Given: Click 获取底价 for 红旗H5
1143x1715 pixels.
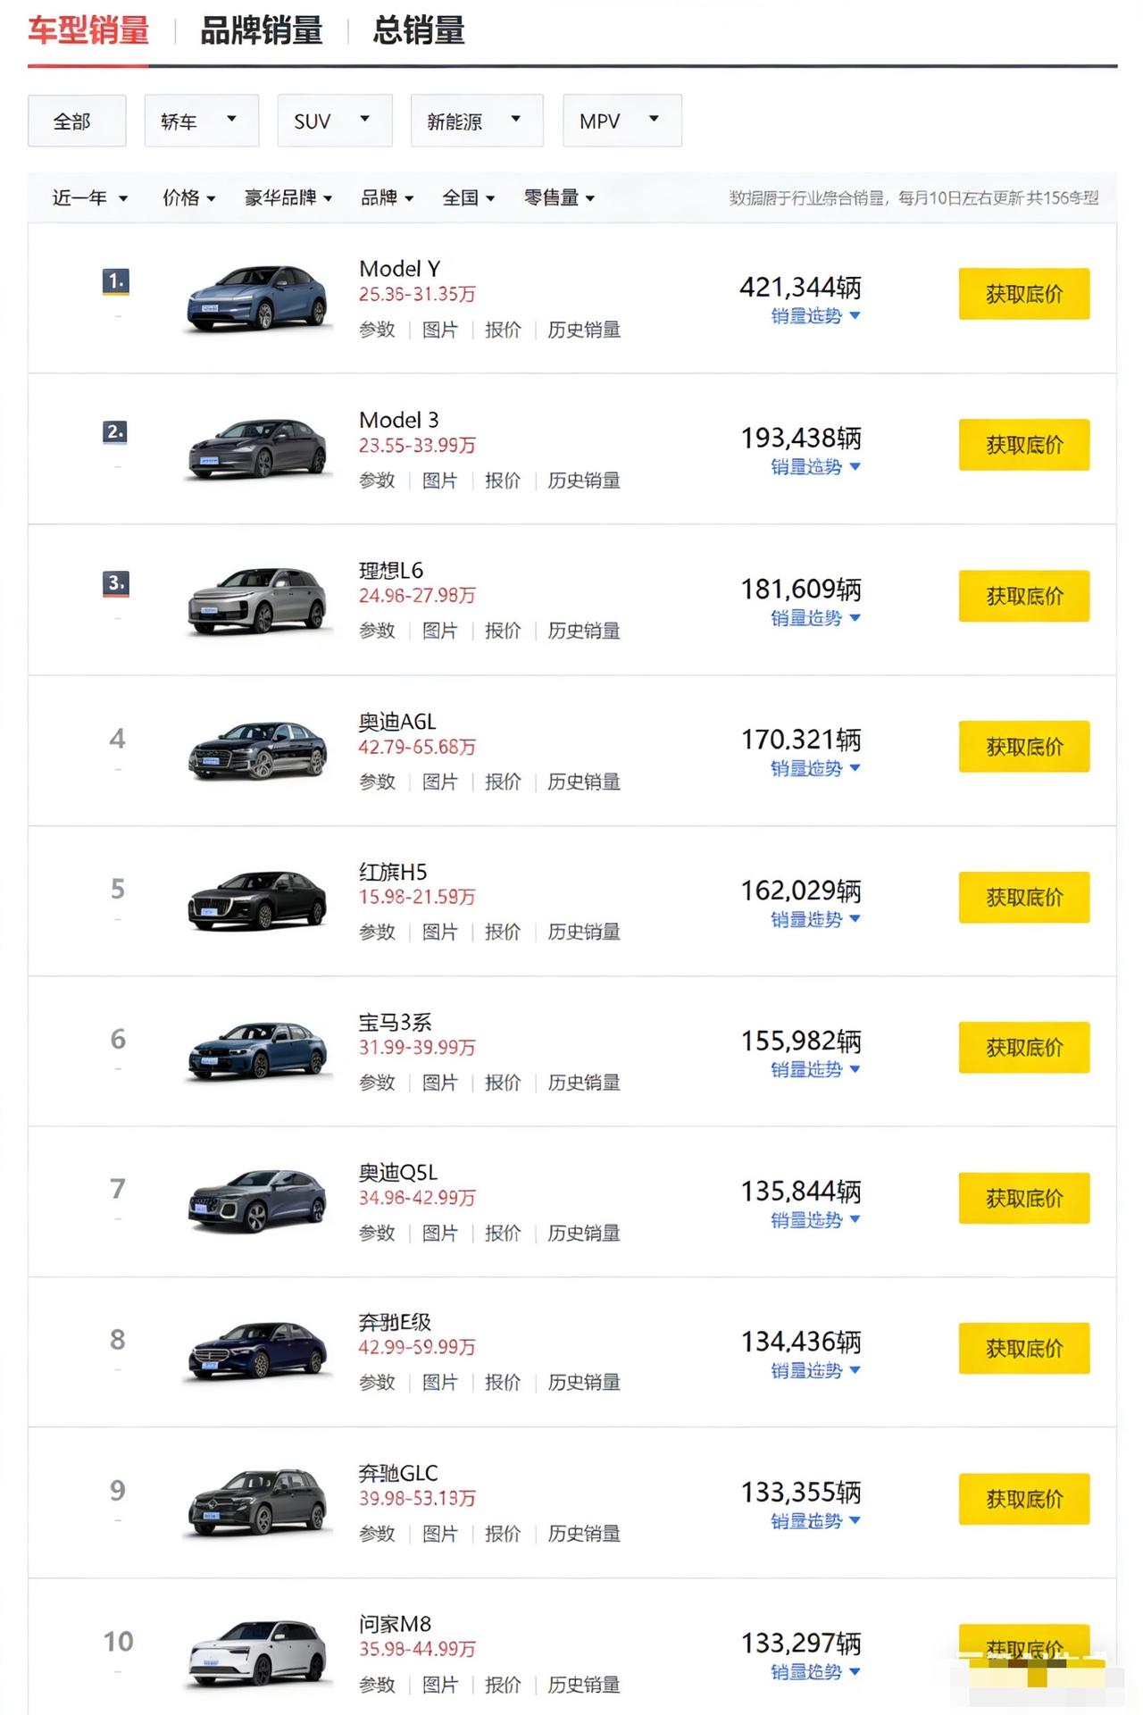Looking at the screenshot, I should coord(1023,897).
